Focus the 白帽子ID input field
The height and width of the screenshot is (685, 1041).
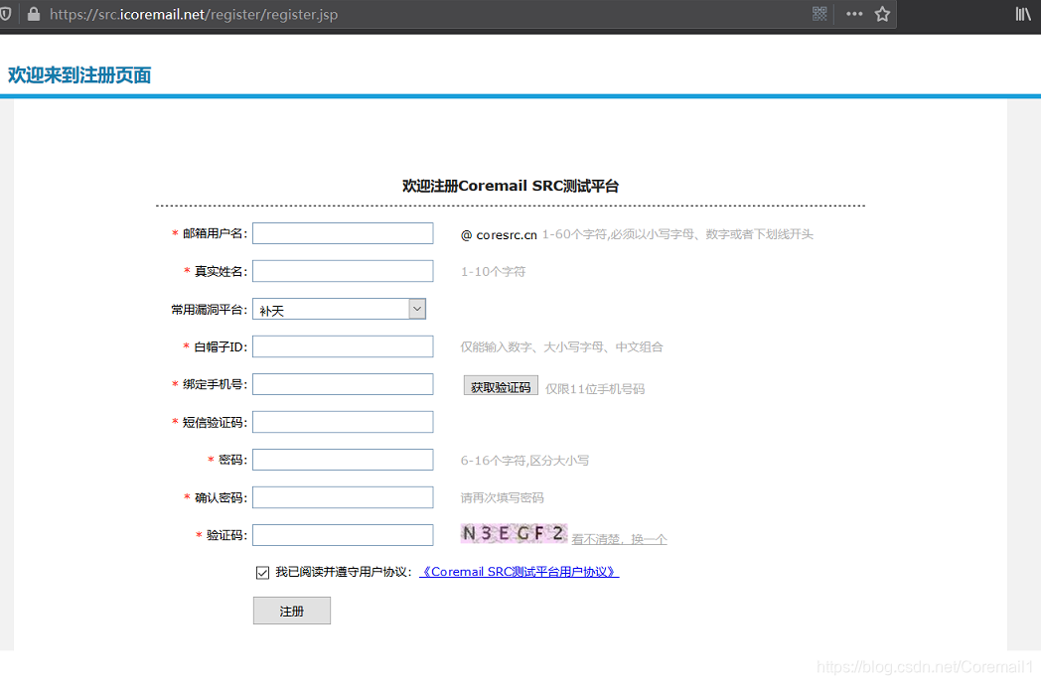pyautogui.click(x=343, y=346)
